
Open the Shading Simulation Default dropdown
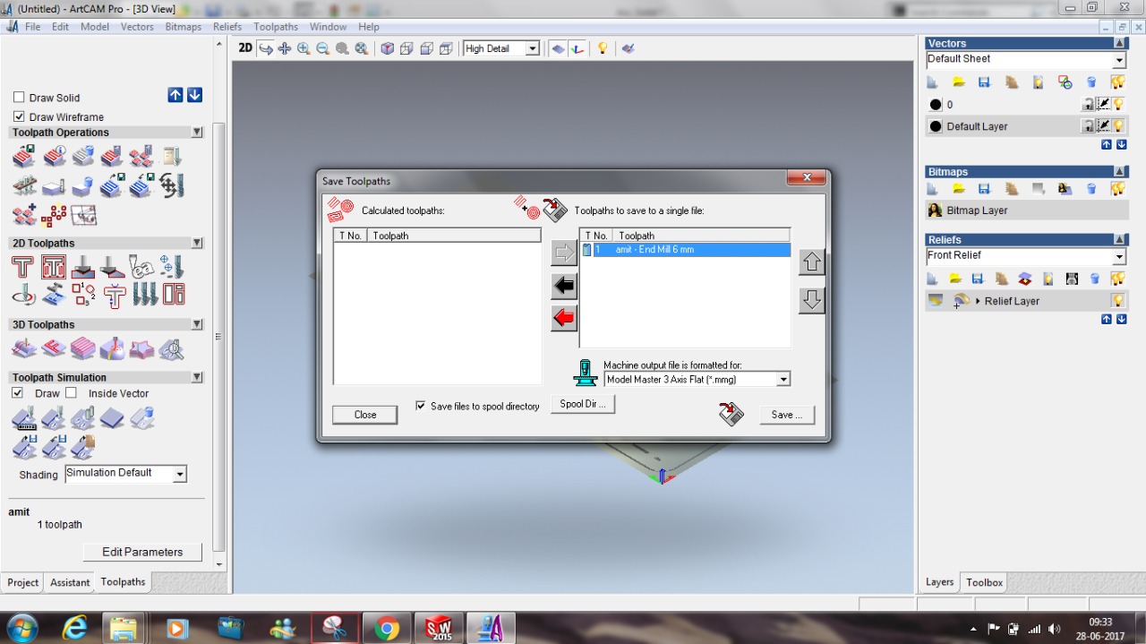(180, 474)
